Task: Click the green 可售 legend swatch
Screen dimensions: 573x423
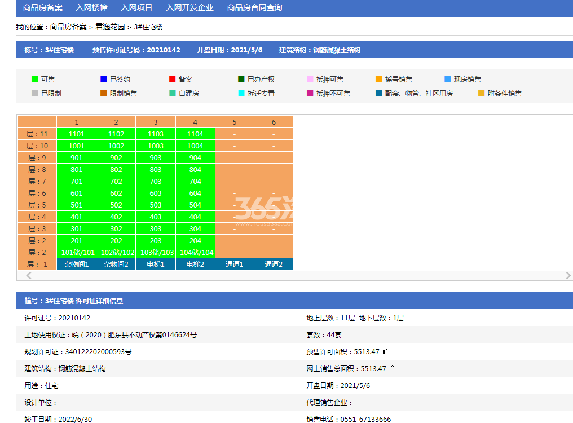Action: coord(35,78)
